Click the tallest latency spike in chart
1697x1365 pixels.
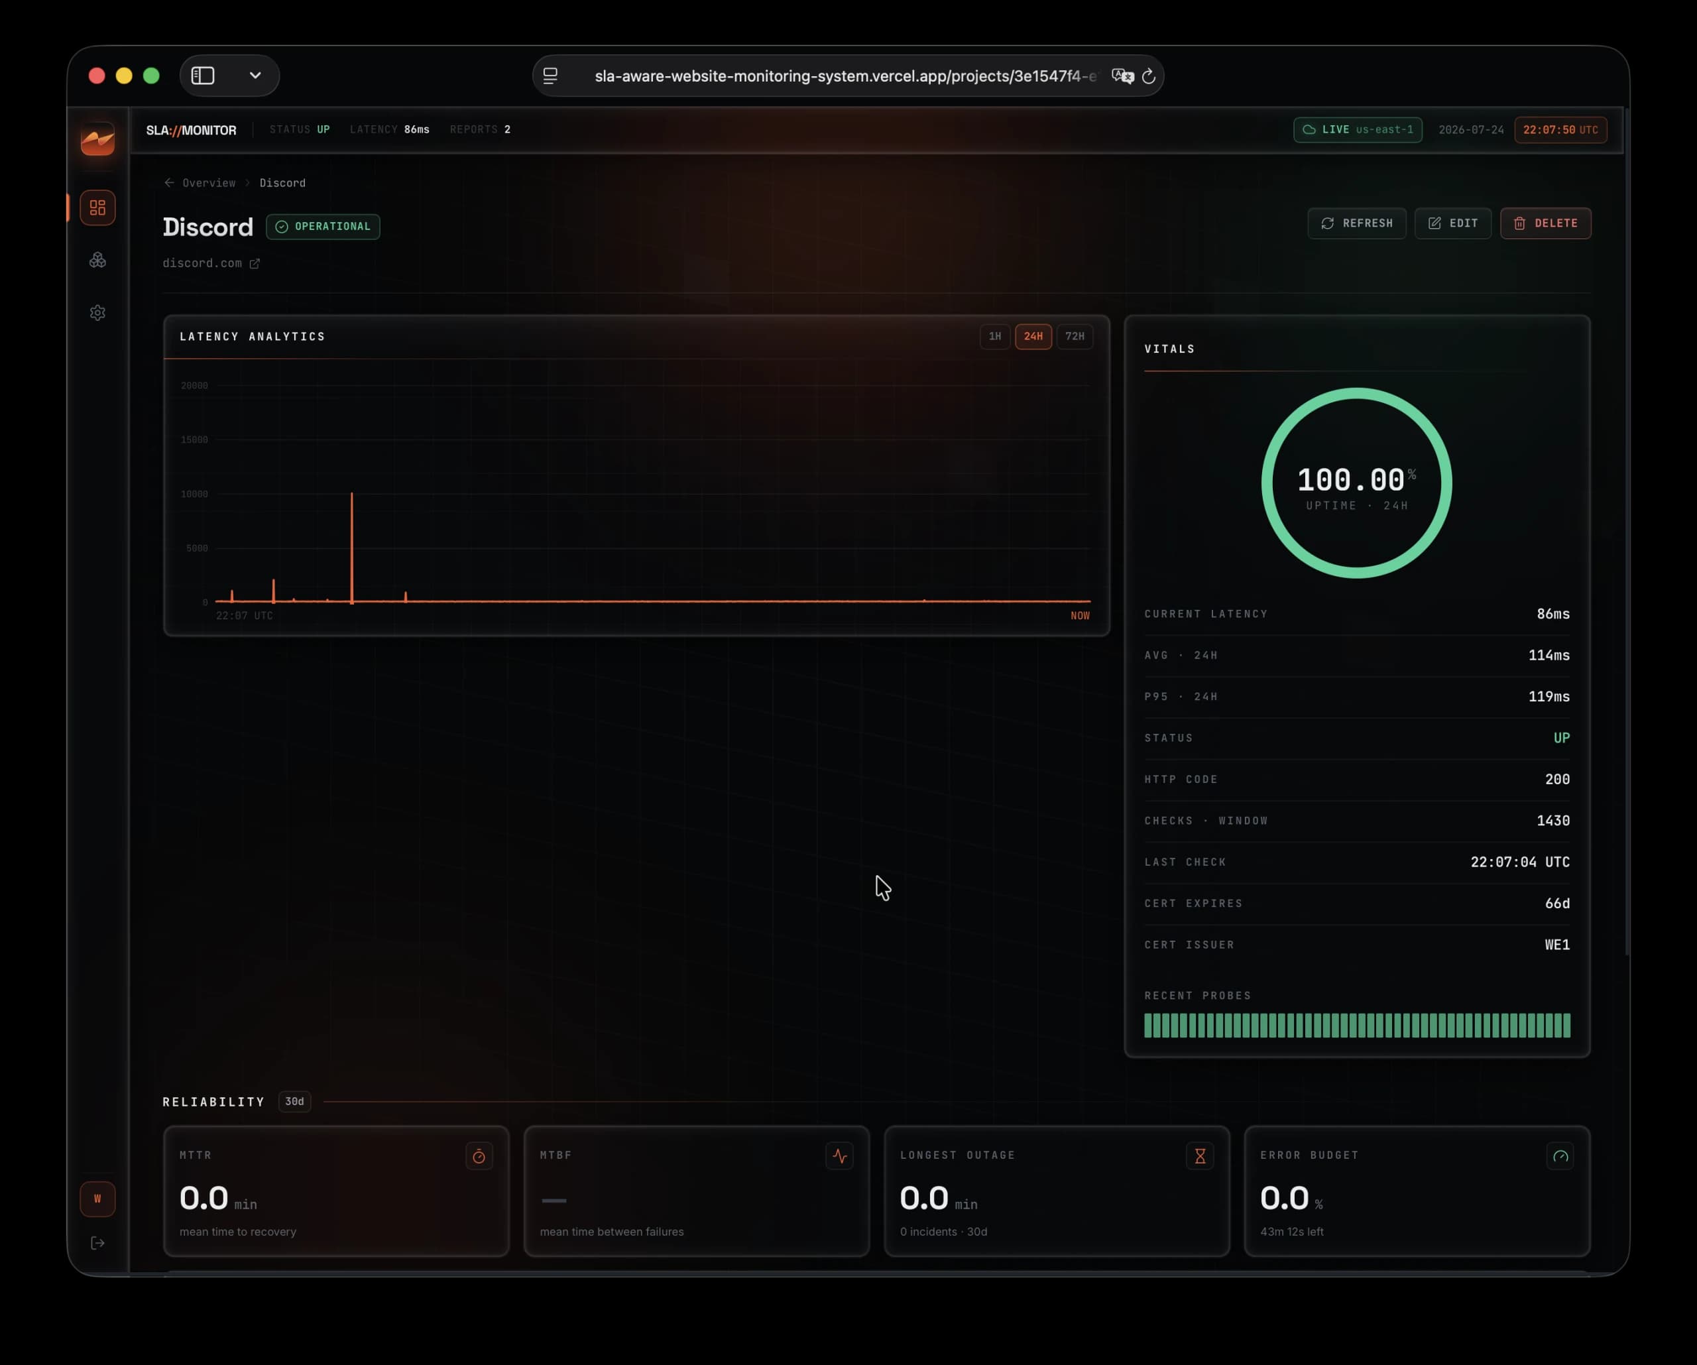pos(352,547)
